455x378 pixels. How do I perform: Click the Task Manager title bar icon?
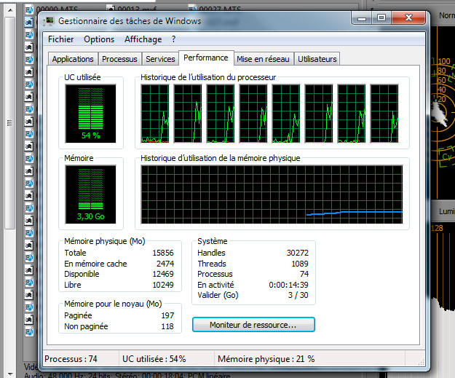tap(49, 21)
